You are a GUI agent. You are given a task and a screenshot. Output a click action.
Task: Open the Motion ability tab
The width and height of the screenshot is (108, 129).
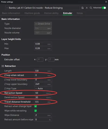tap(51, 13)
